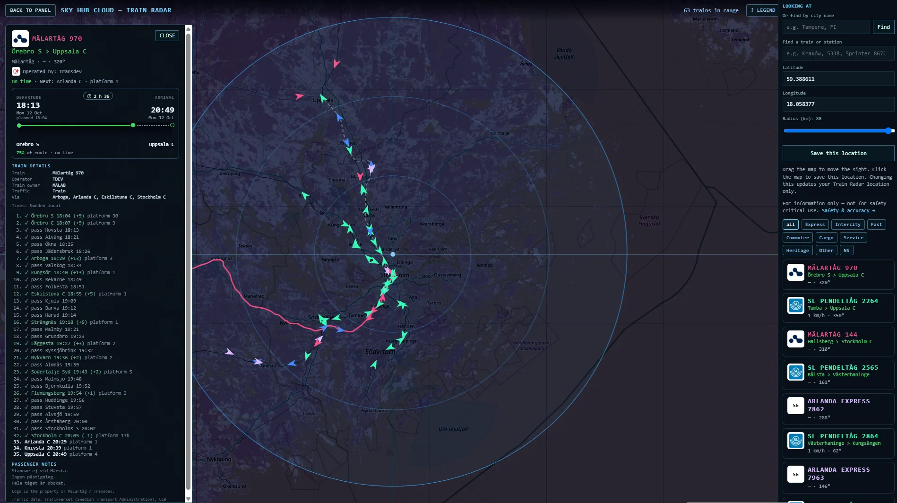This screenshot has width=897, height=503.
Task: Select the 'all' train filter
Action: point(791,225)
